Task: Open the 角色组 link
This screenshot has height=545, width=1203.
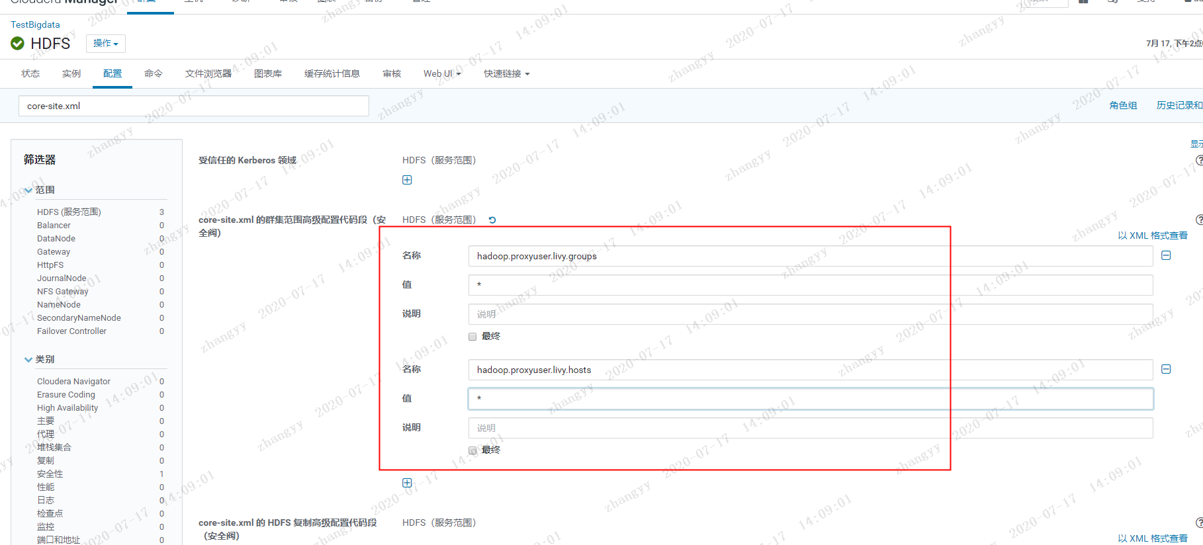Action: click(x=1123, y=105)
